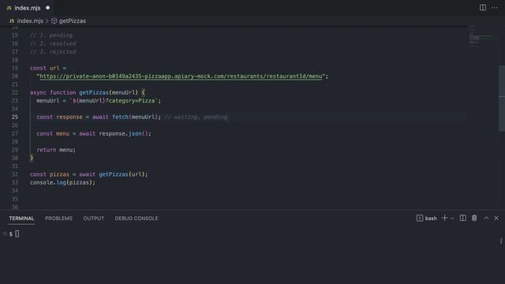
Task: Click line number 22 in gutter
Action: (15, 92)
